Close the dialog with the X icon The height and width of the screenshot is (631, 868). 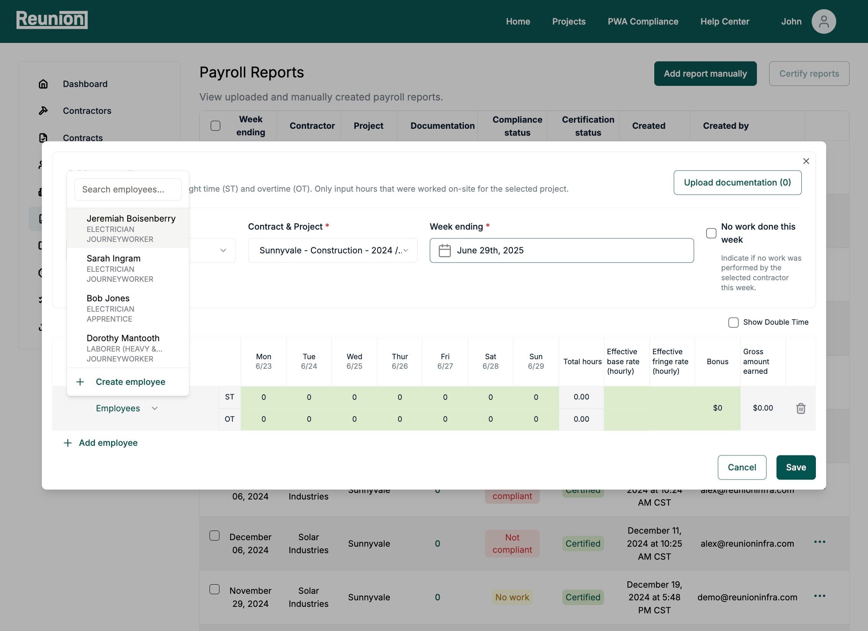pyautogui.click(x=806, y=161)
